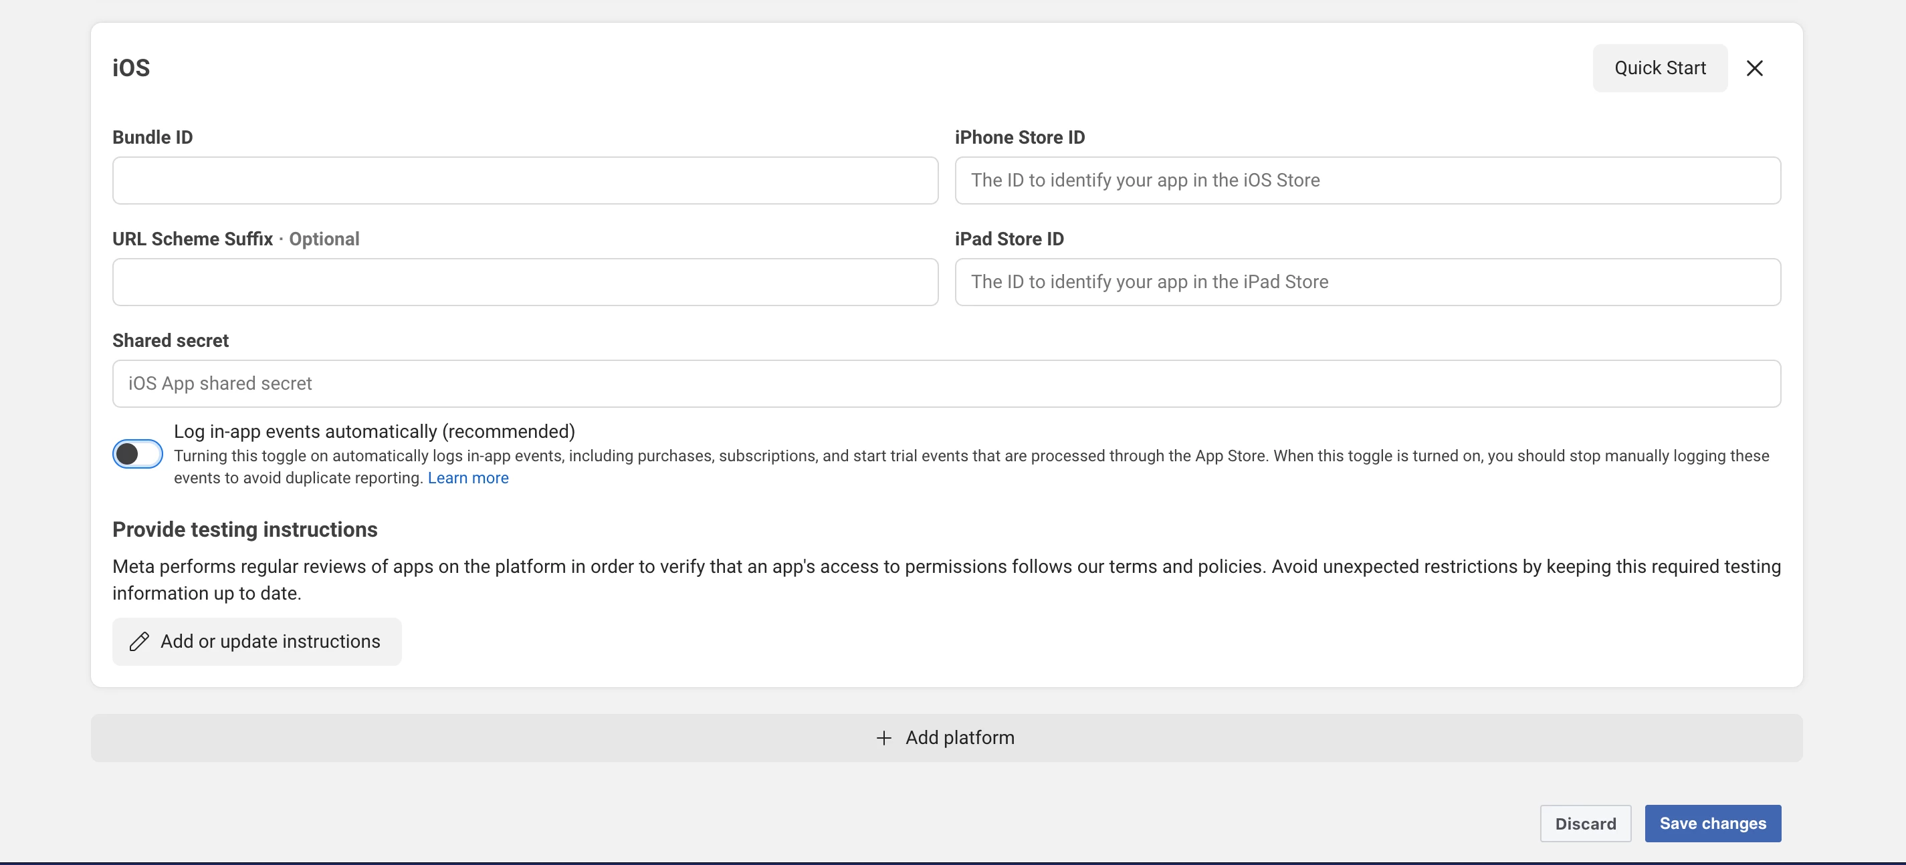The width and height of the screenshot is (1906, 865).
Task: Discard the pending changes
Action: pyautogui.click(x=1585, y=823)
